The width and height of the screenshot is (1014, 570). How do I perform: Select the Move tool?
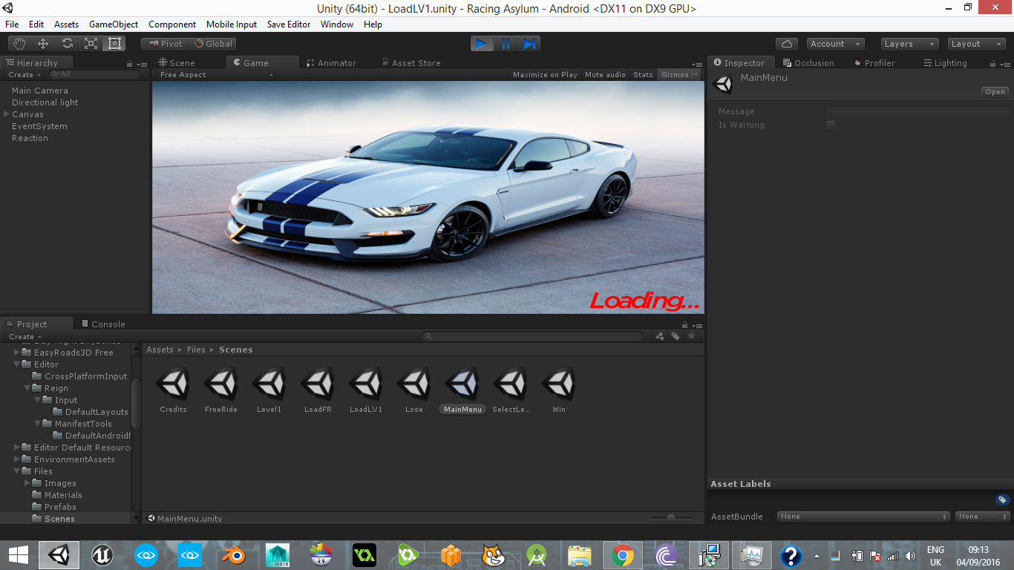43,44
